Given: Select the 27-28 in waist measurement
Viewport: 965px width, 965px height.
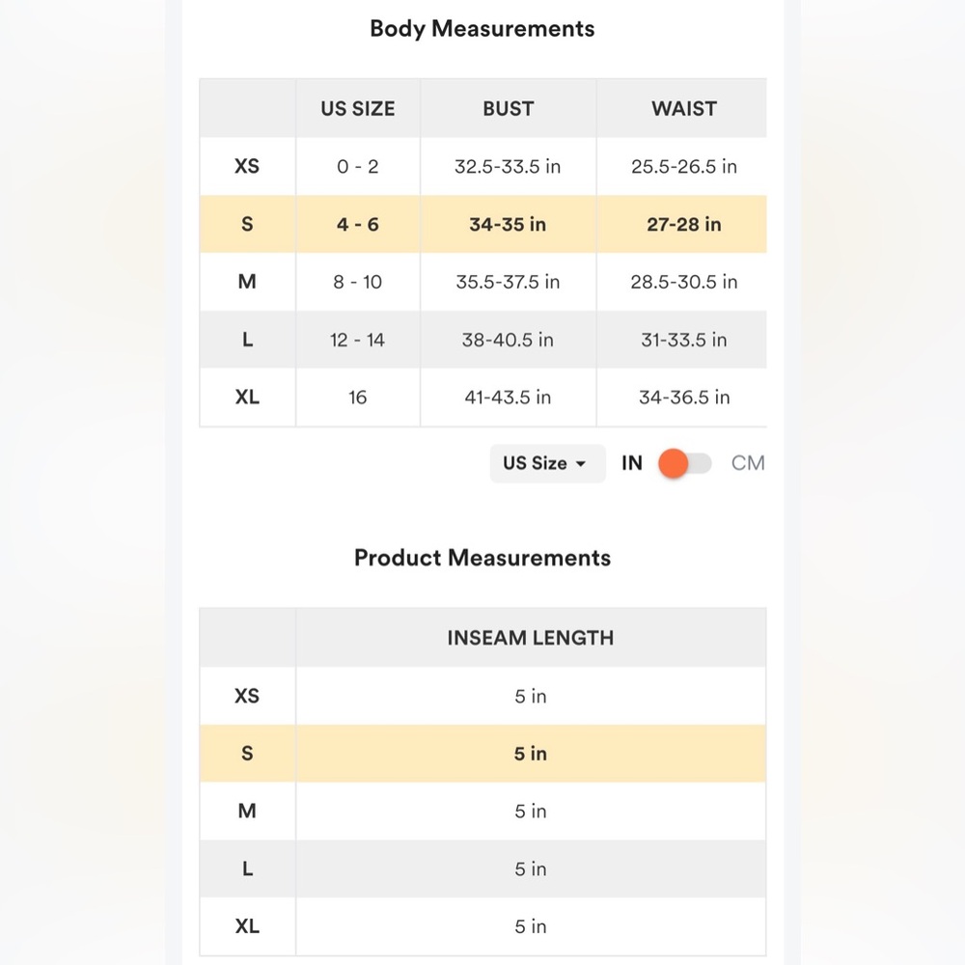Looking at the screenshot, I should pyautogui.click(x=683, y=225).
